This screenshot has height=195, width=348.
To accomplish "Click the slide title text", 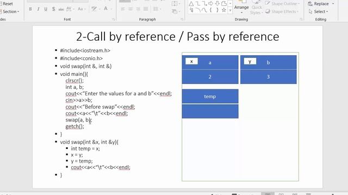I will 178,36.
